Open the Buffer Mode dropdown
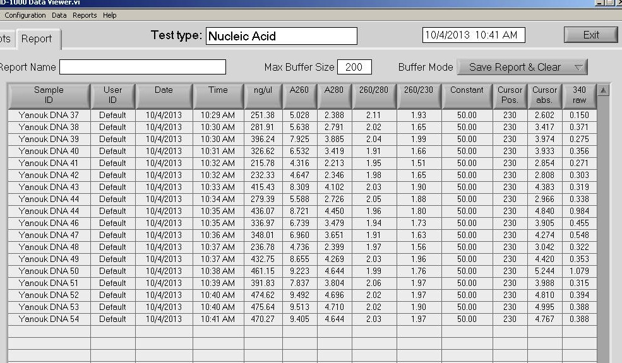The height and width of the screenshot is (363, 622). 522,67
